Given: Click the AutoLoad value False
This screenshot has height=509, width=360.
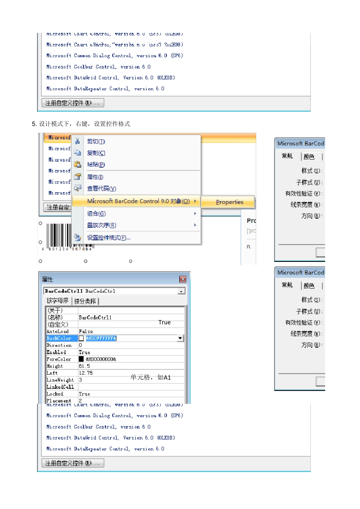Looking at the screenshot, I should point(86,332).
